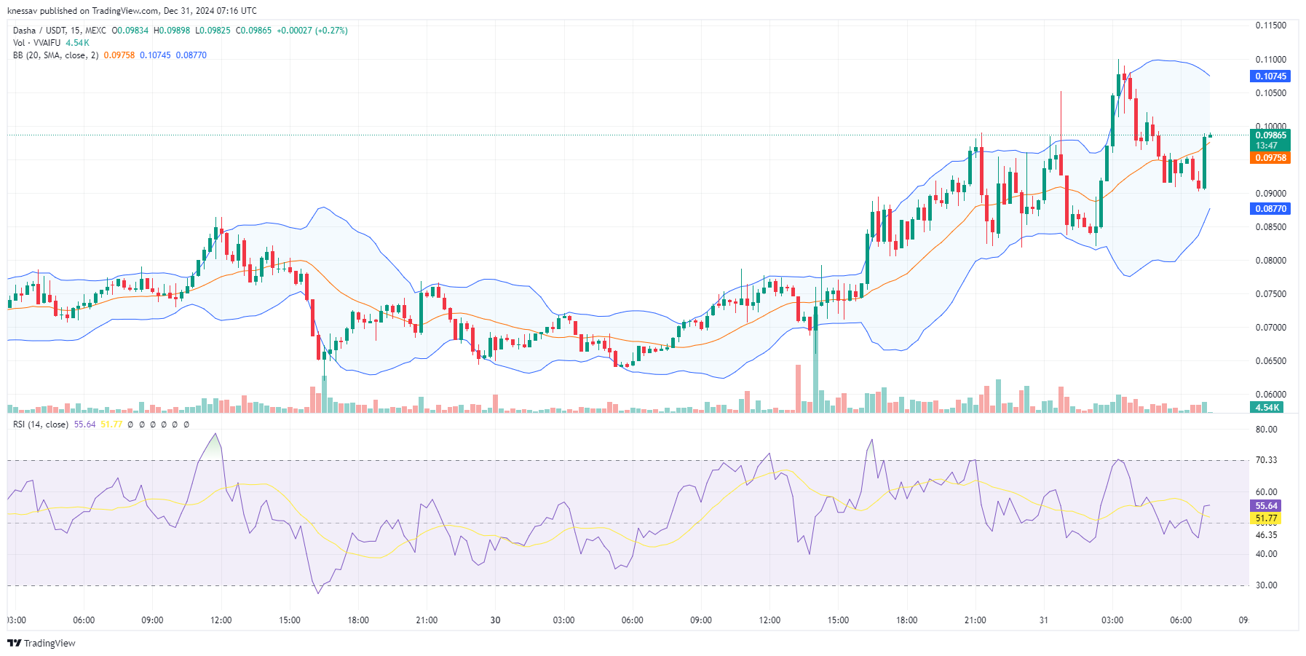Click the green 4.54K volume axis tag

tap(1267, 408)
